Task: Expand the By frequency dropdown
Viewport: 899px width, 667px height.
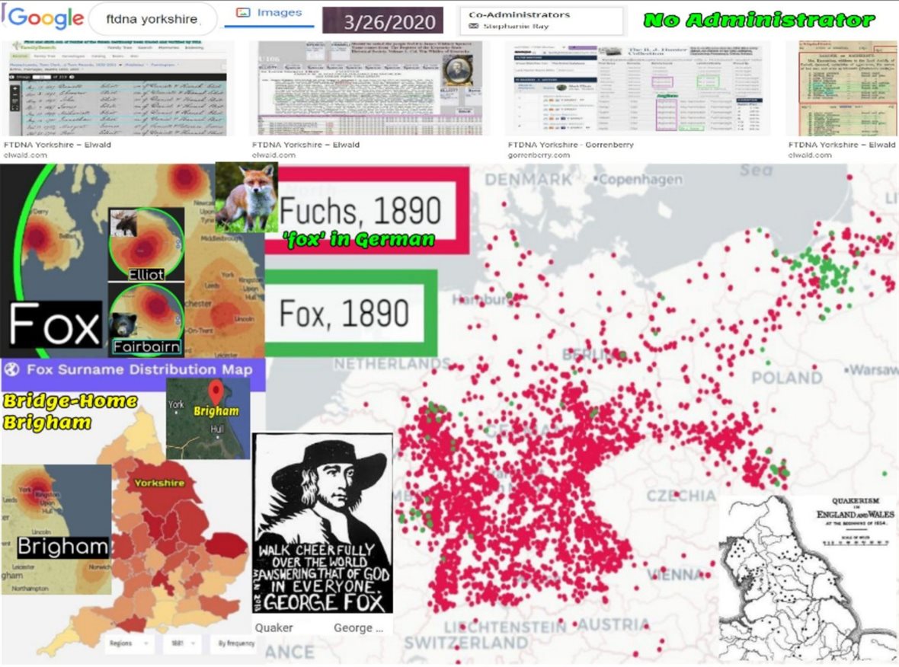Action: tap(233, 643)
